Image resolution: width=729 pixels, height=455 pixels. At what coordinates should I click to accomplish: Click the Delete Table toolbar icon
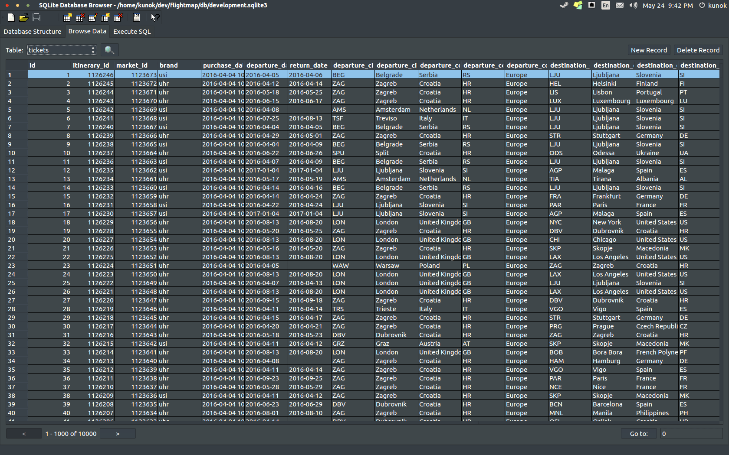(x=80, y=17)
